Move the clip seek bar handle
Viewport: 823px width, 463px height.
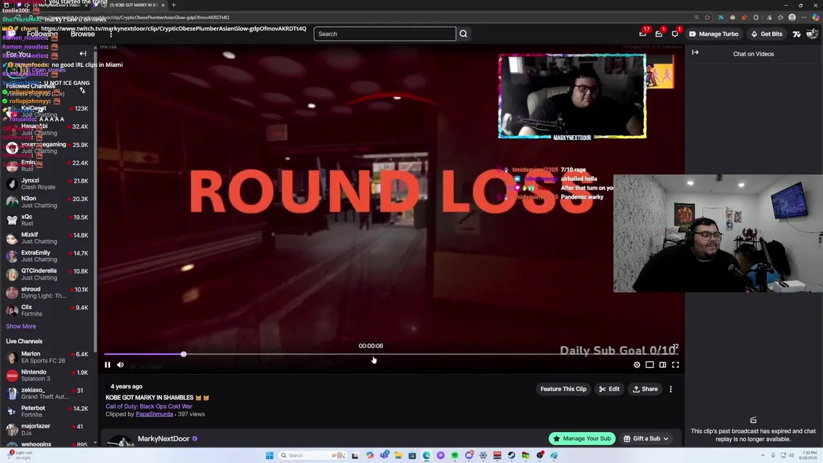183,354
